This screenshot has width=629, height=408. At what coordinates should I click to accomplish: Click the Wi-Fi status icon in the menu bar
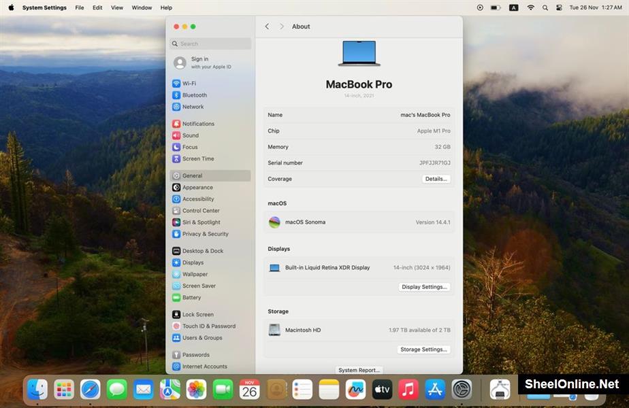tap(531, 7)
